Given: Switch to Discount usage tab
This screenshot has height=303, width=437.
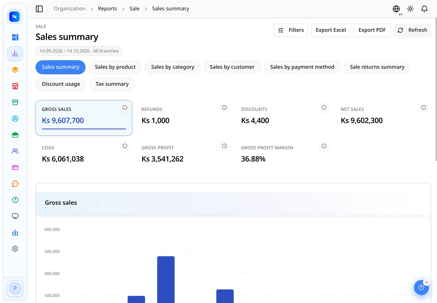Looking at the screenshot, I should tap(61, 84).
